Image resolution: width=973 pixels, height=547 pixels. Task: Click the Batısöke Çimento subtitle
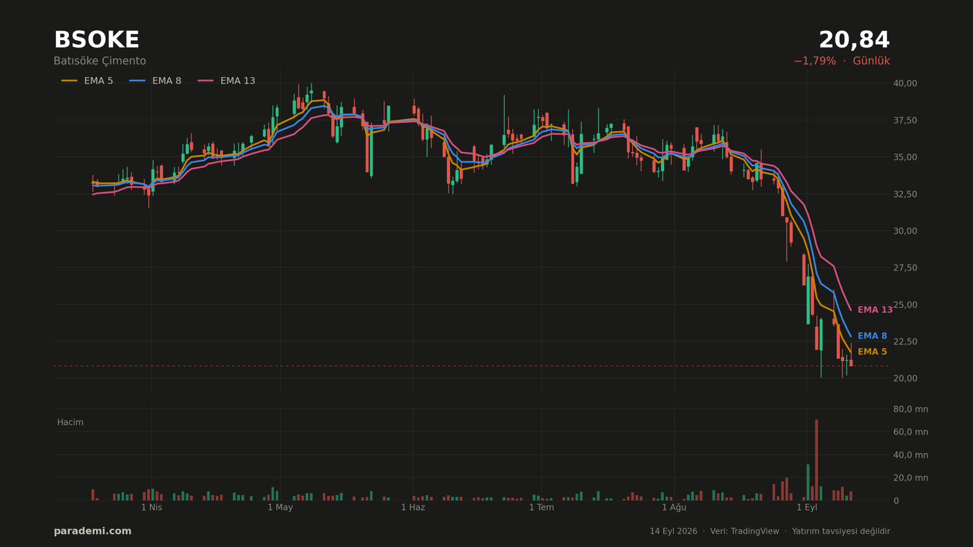pyautogui.click(x=100, y=61)
